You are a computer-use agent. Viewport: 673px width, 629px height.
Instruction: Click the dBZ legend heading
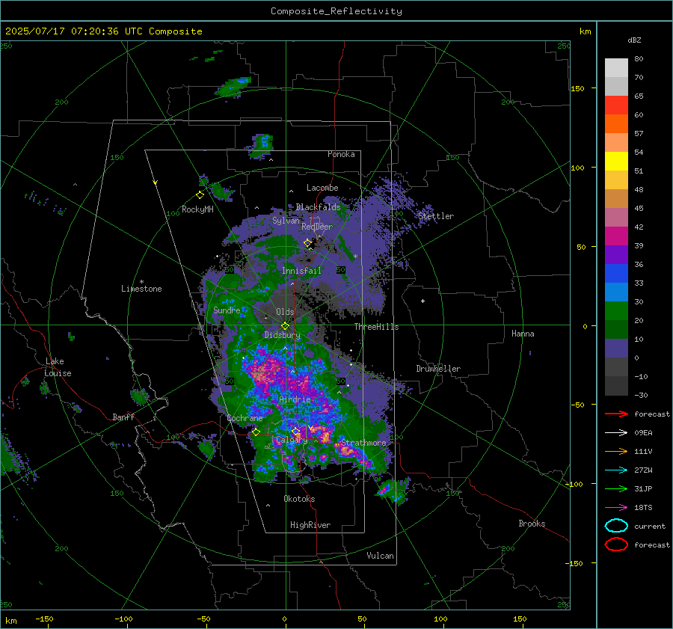tap(634, 40)
